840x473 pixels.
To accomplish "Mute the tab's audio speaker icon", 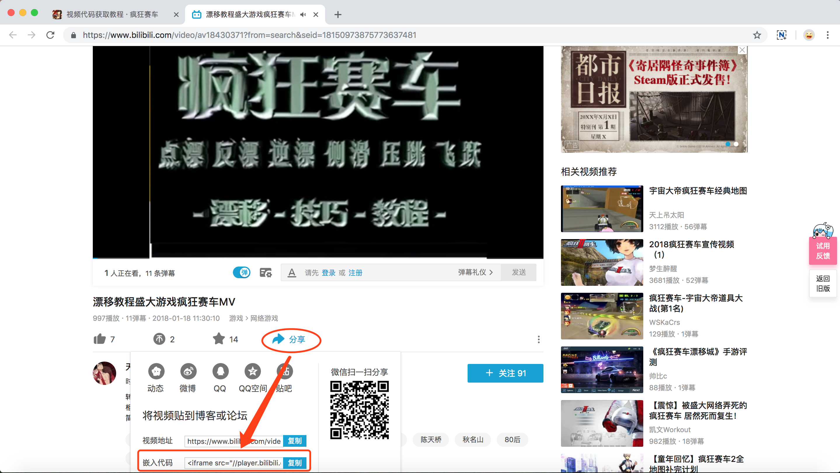I will tap(303, 15).
